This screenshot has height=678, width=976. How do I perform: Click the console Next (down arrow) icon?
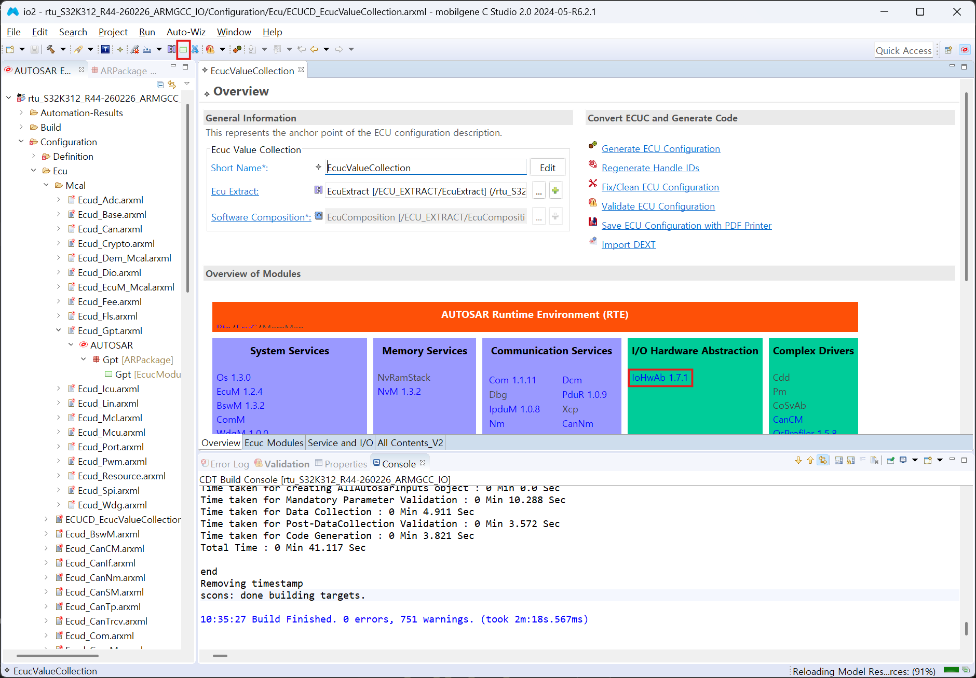[798, 460]
